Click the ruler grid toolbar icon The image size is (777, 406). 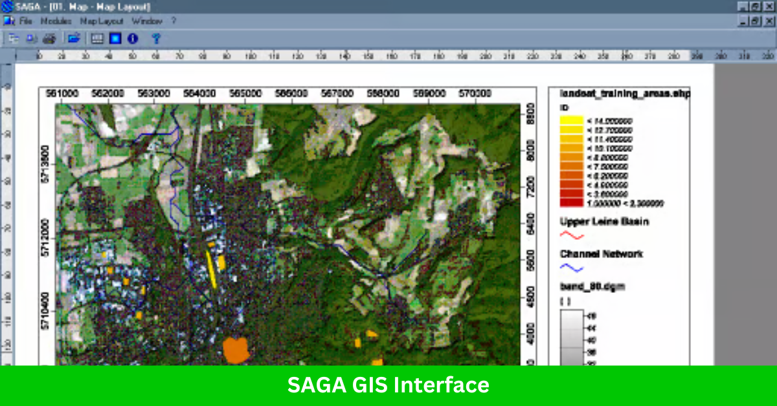click(x=96, y=38)
